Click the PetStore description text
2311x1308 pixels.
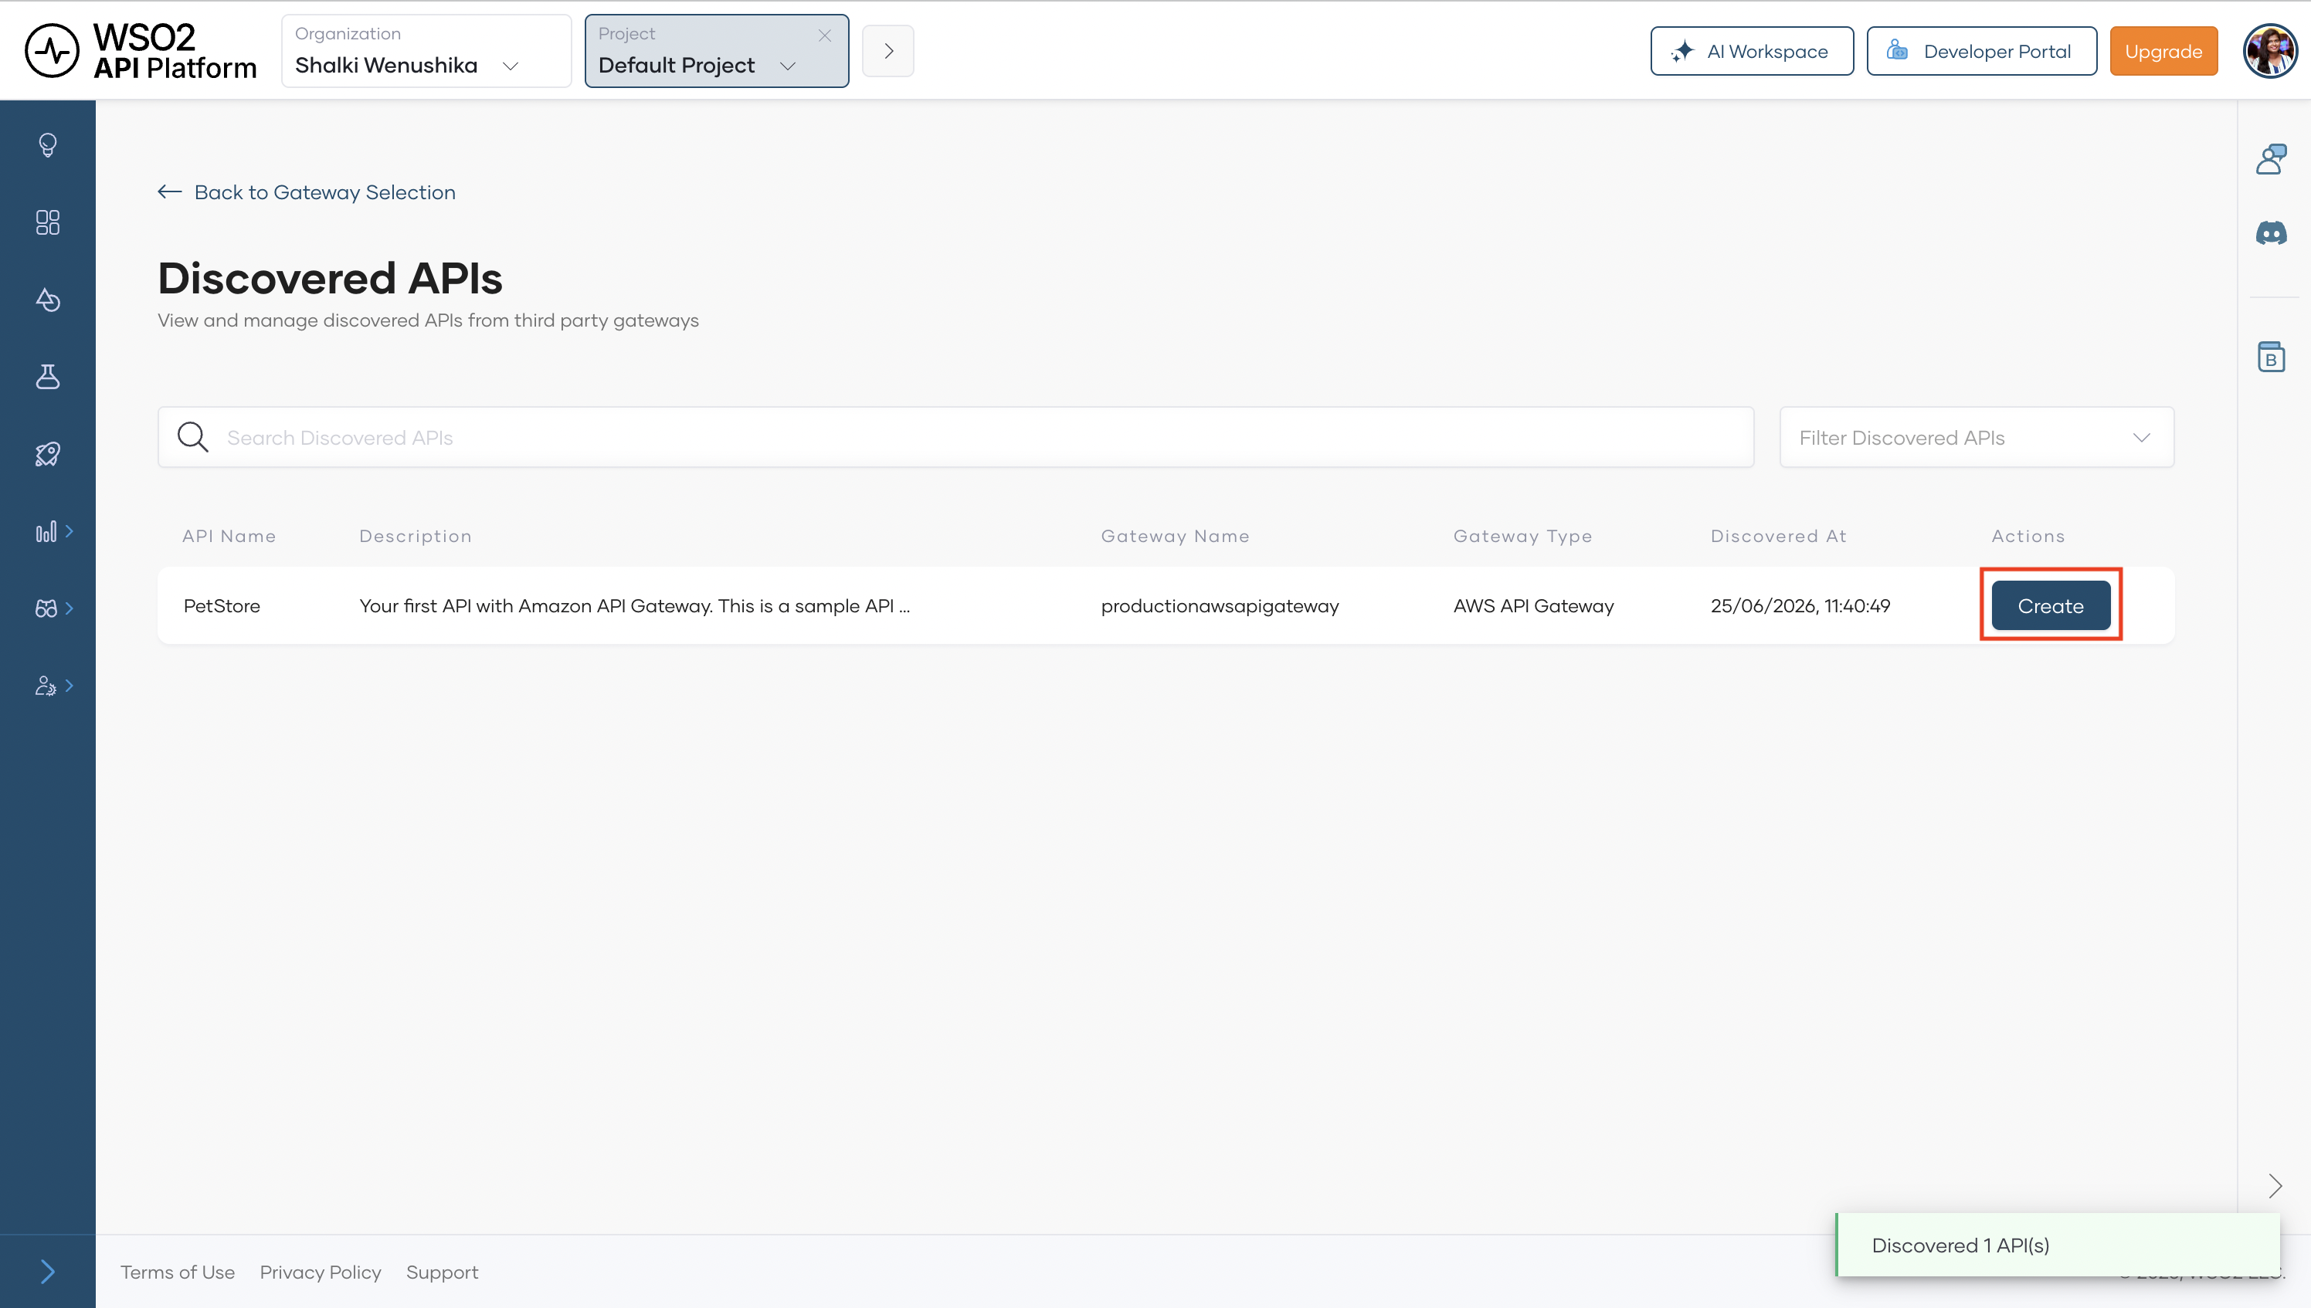[634, 605]
